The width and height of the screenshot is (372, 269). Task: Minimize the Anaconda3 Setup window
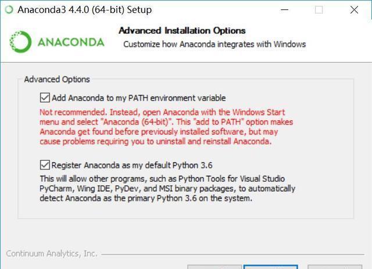coord(284,10)
